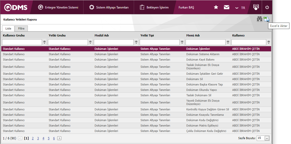The image size is (291, 144).
Task: Click the power logout icon
Action: [267, 7]
